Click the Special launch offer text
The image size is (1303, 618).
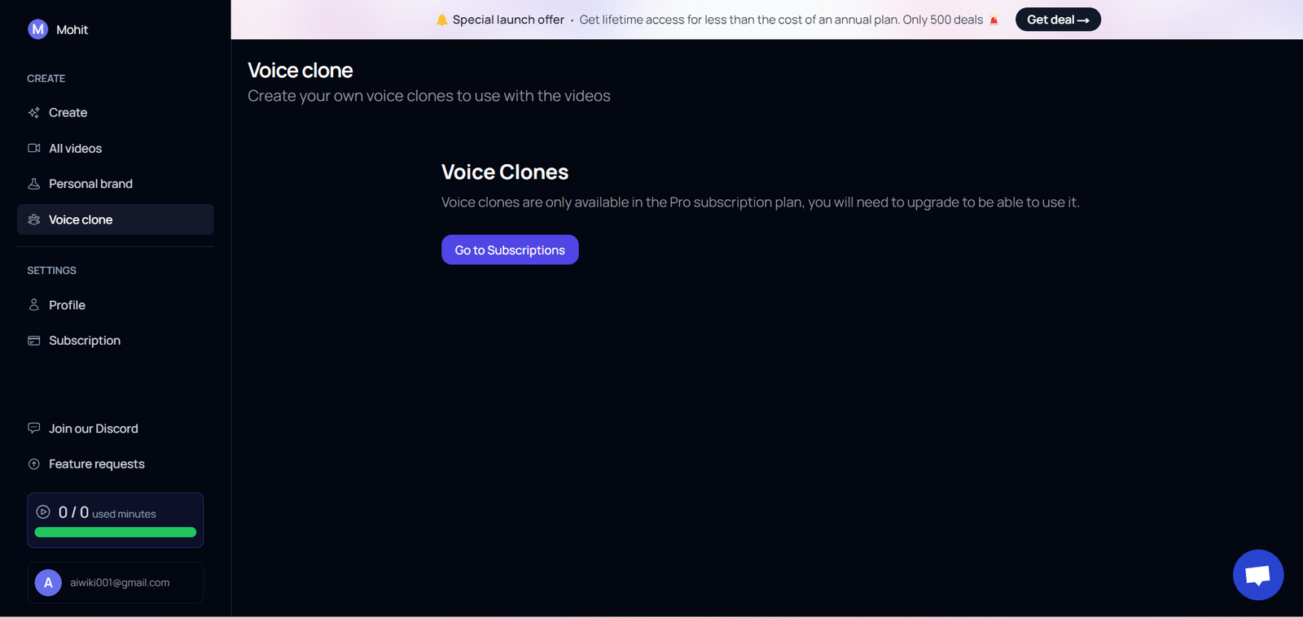coord(508,20)
